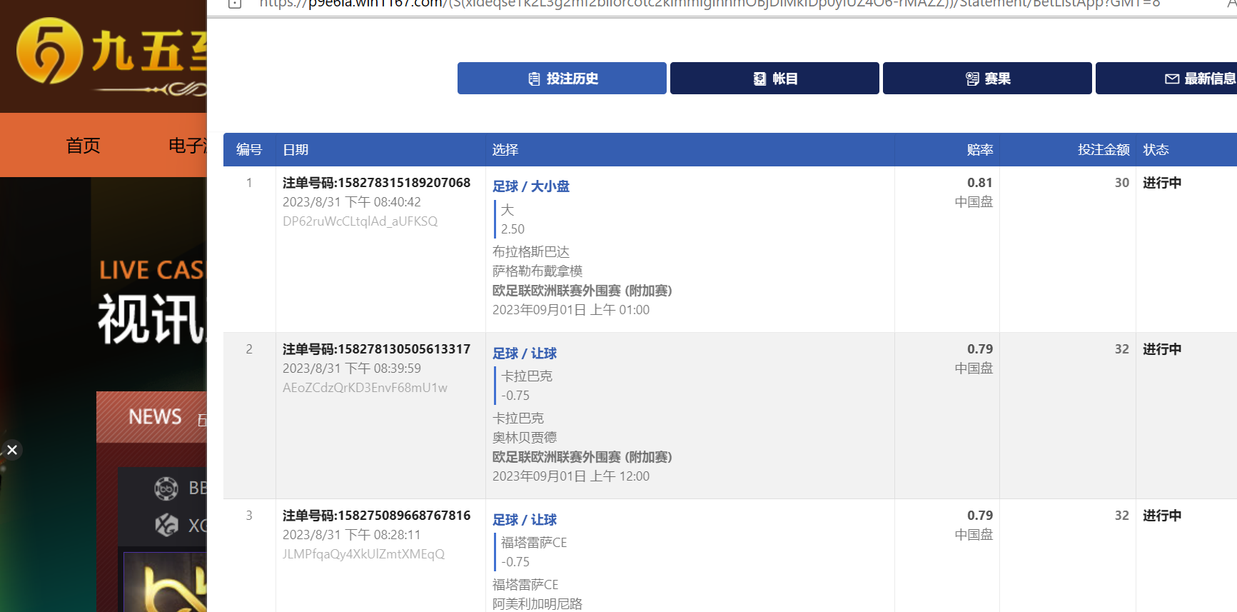Click timestamp 2023/8/31 下午 08:40:42
Screen dimensions: 1237x612
coord(352,202)
